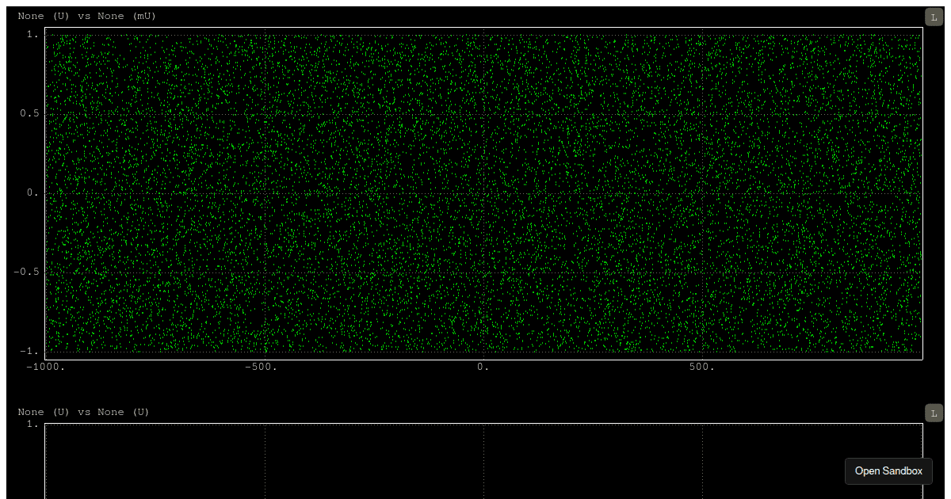This screenshot has width=951, height=499.
Task: Click the green scatter plot area
Action: pyautogui.click(x=483, y=193)
